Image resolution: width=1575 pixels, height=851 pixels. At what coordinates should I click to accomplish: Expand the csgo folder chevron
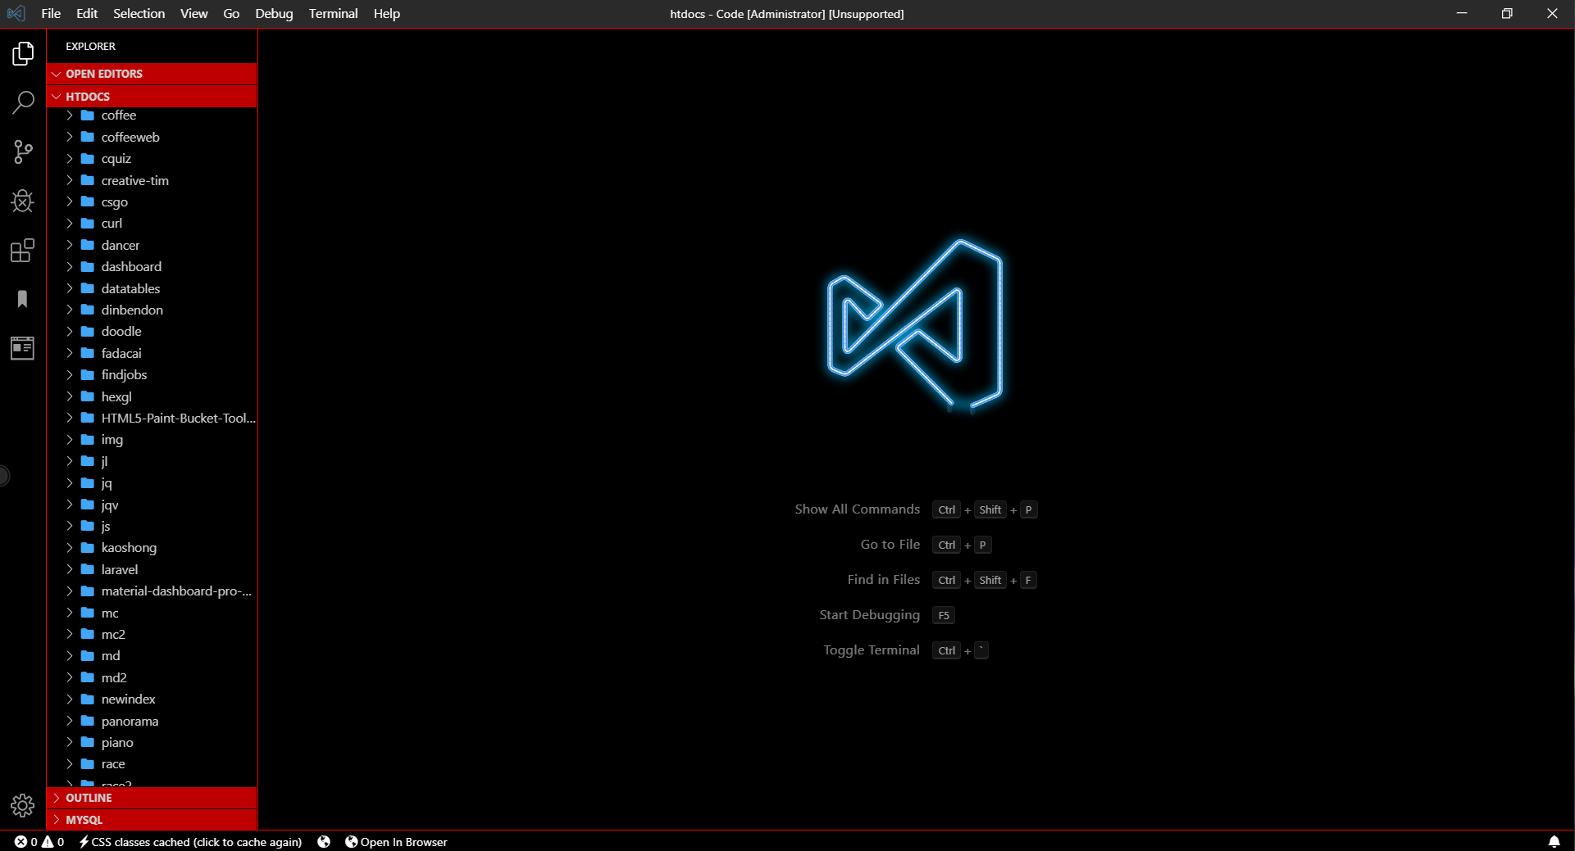click(x=70, y=201)
